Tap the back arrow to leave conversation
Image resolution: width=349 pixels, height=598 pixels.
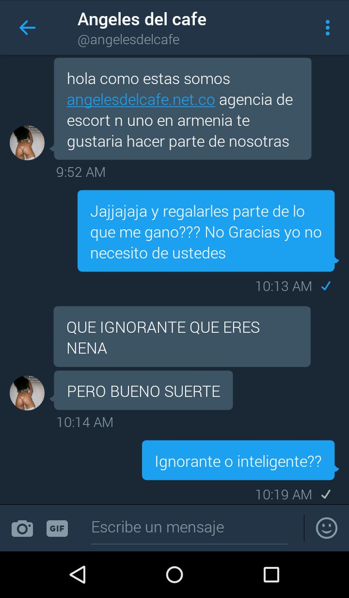pos(27,28)
